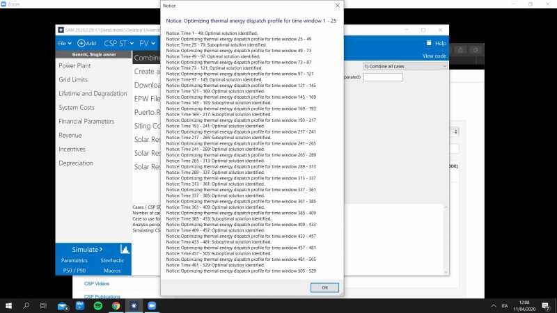Go to System Costs input page
Viewport: 557px width, 313px height.
(x=77, y=107)
